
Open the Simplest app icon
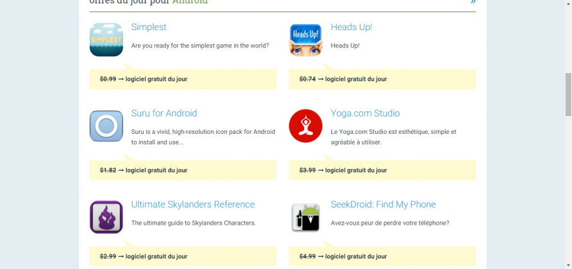106,40
